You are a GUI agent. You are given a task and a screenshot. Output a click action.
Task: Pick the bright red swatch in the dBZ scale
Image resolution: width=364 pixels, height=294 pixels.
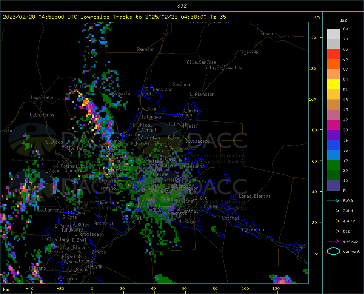tap(333, 54)
